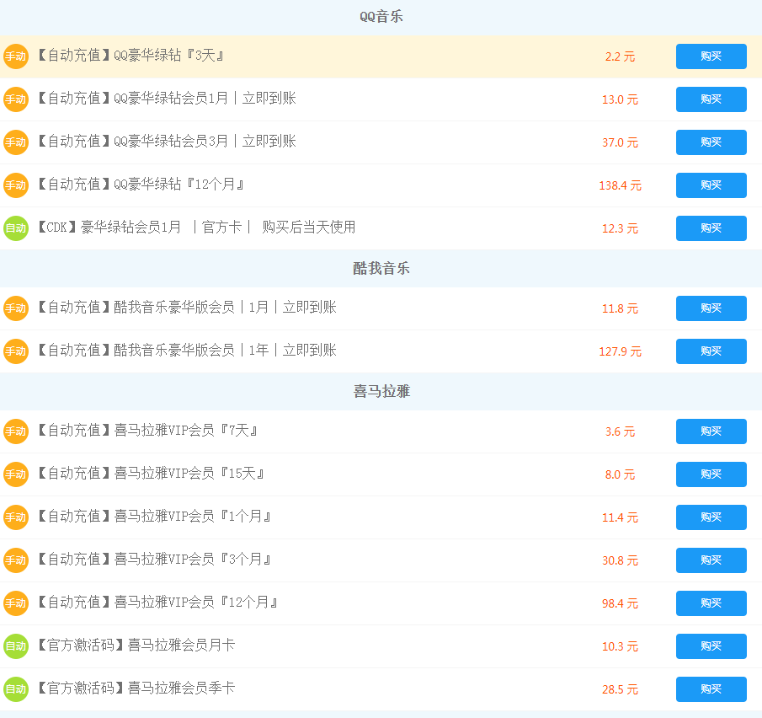Click 购买 for 酷我音乐豪华版会员 1月
Screen dimensions: 762x718
tap(711, 308)
